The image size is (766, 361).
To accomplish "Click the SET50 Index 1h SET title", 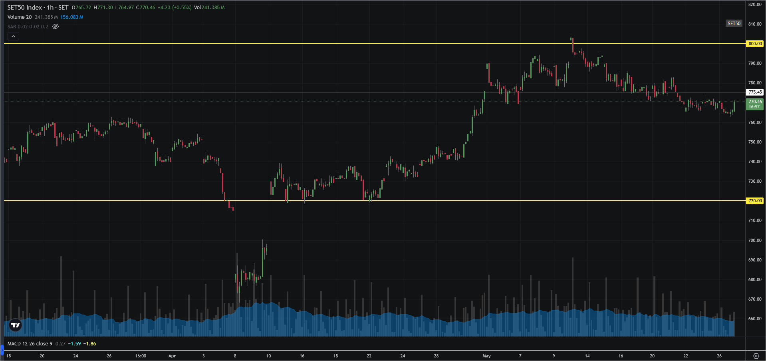I will pyautogui.click(x=38, y=8).
